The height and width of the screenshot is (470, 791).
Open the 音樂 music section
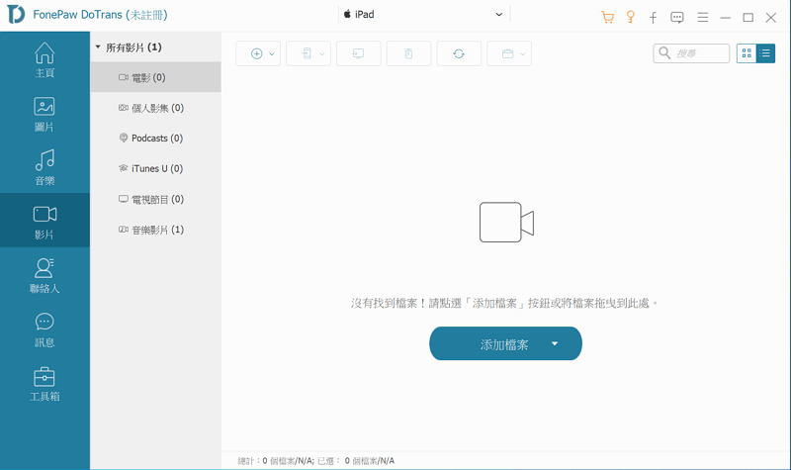(44, 167)
